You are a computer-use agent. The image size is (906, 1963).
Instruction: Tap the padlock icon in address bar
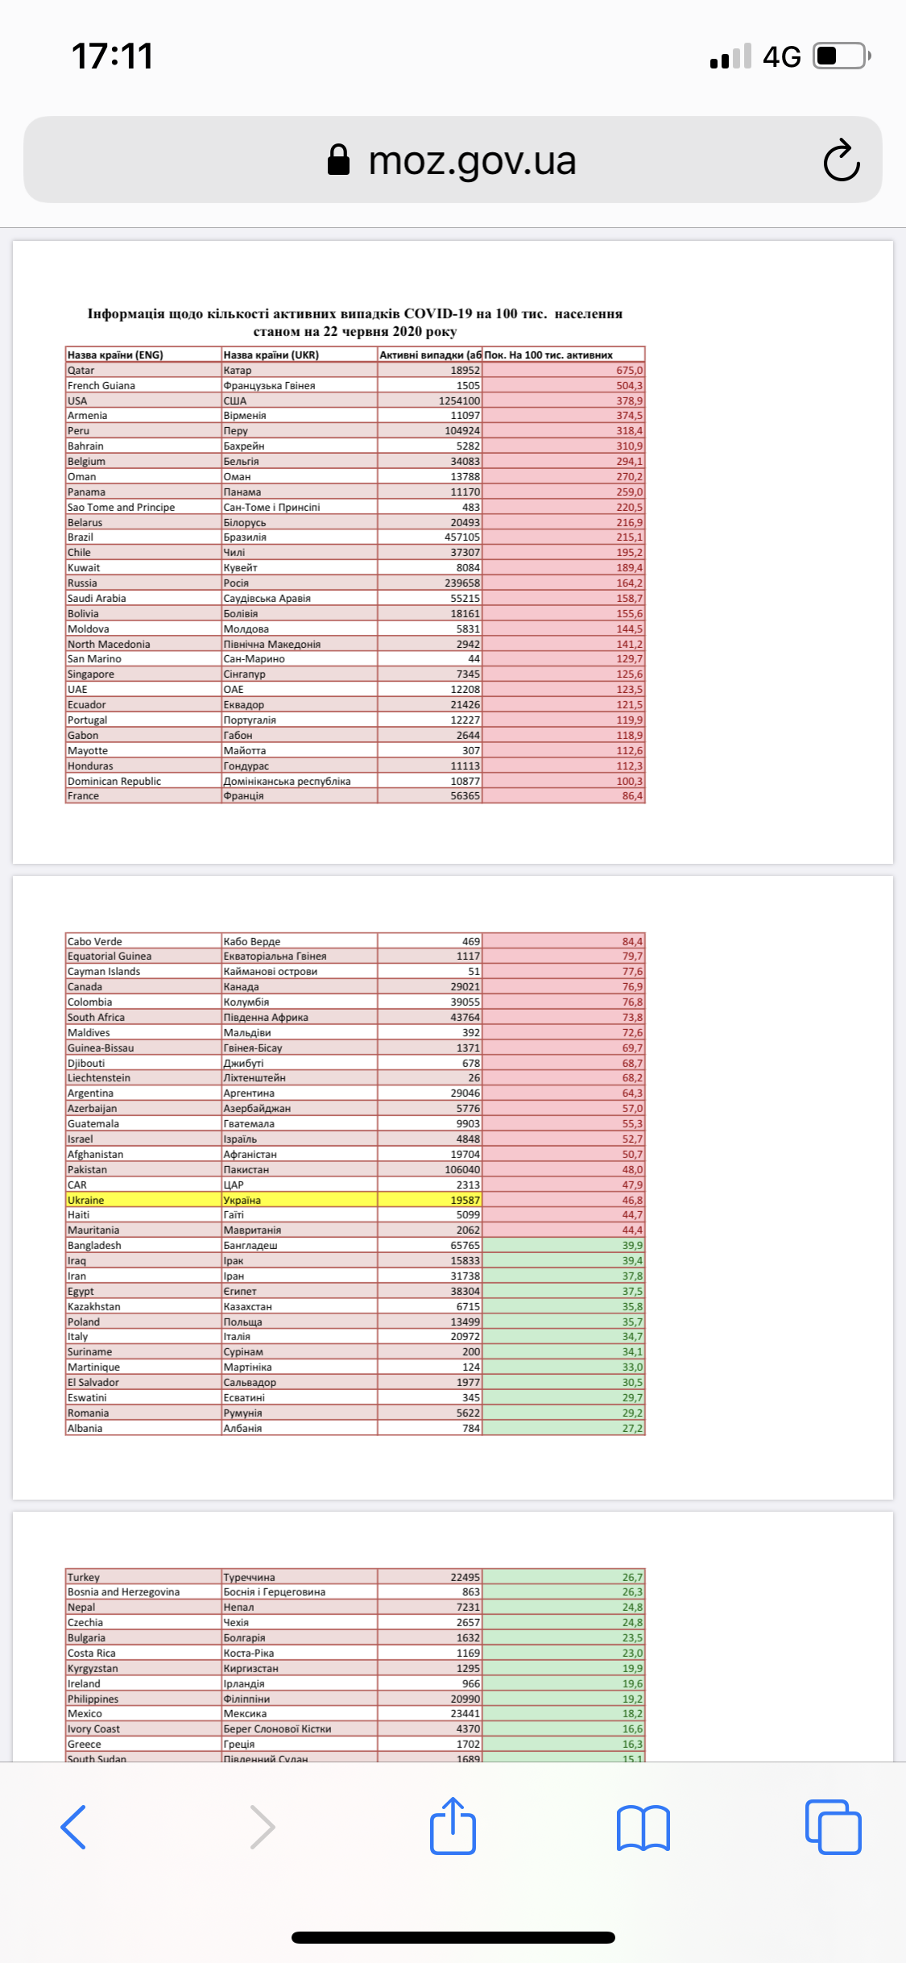(x=339, y=160)
